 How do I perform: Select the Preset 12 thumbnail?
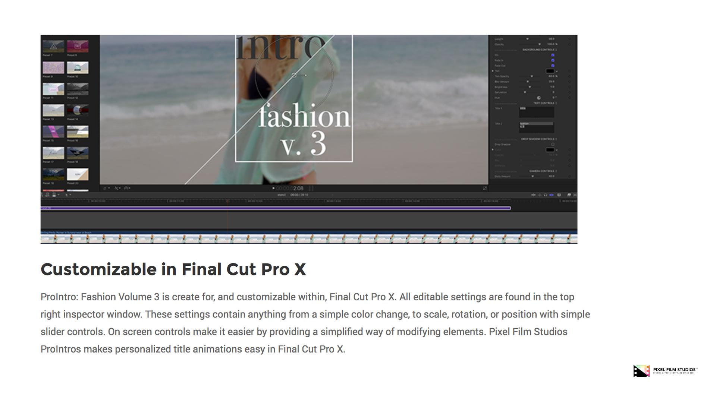point(78,89)
